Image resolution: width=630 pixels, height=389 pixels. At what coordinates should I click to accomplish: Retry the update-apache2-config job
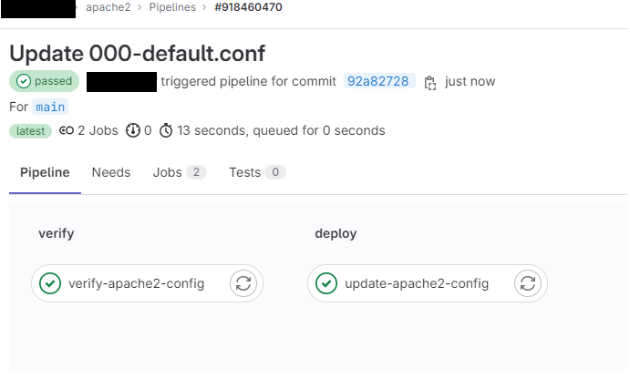point(528,283)
